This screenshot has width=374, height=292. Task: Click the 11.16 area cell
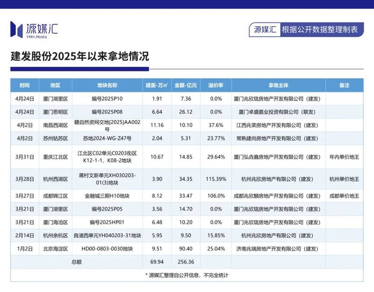pos(157,125)
